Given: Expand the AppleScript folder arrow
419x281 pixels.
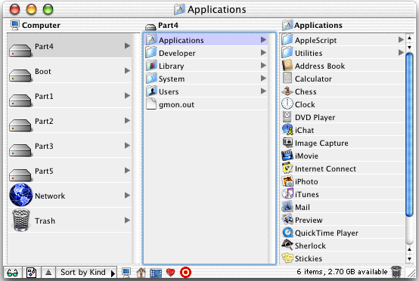Looking at the screenshot, I should pos(401,40).
